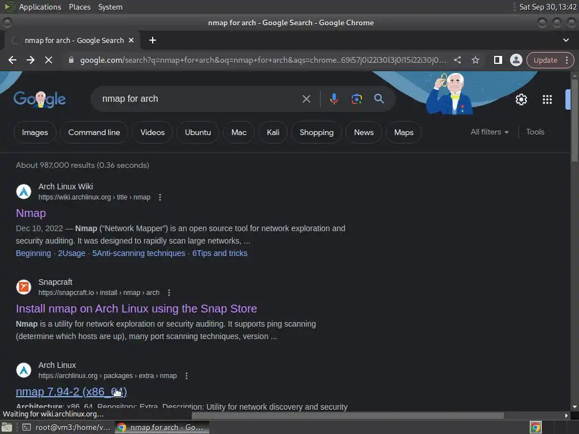Select the Kali filter chip
Screen dimensions: 579x434
pyautogui.click(x=273, y=132)
